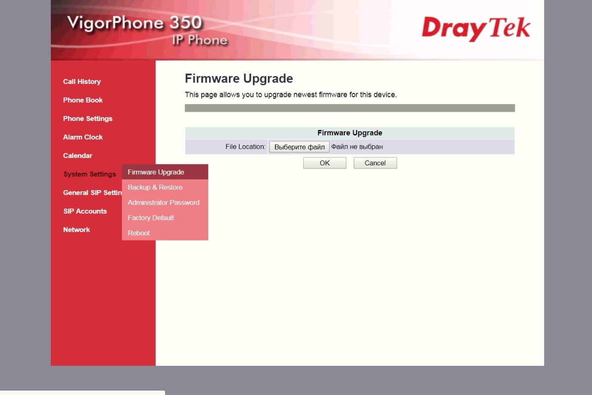Screen dimensions: 592x395
Task: Choose Backup & Restore submenu entry
Action: (x=165, y=187)
